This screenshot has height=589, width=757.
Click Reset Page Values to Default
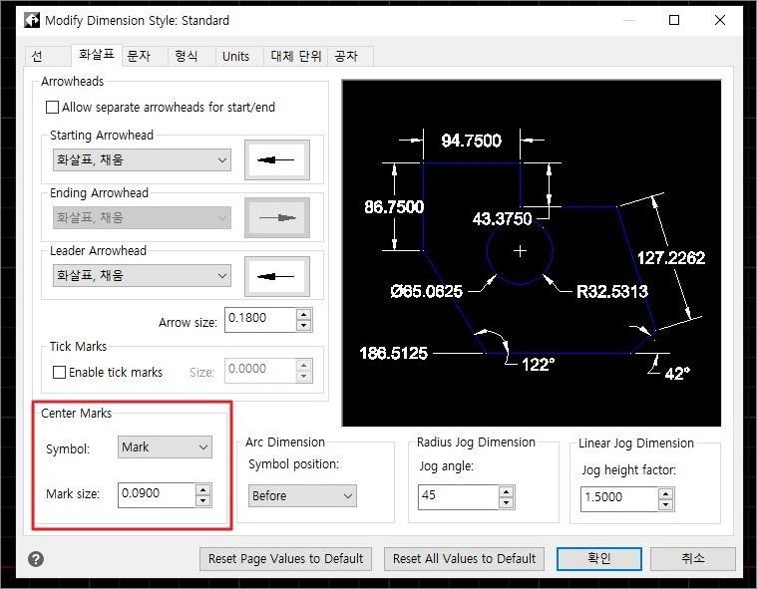click(x=285, y=559)
